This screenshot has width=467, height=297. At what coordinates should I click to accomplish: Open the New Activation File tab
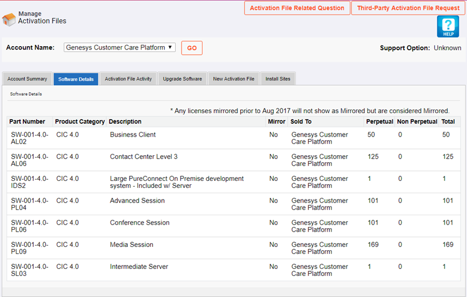click(x=233, y=79)
